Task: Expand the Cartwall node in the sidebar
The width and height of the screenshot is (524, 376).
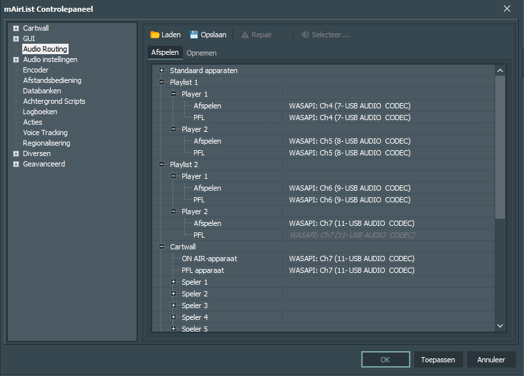Action: 16,28
